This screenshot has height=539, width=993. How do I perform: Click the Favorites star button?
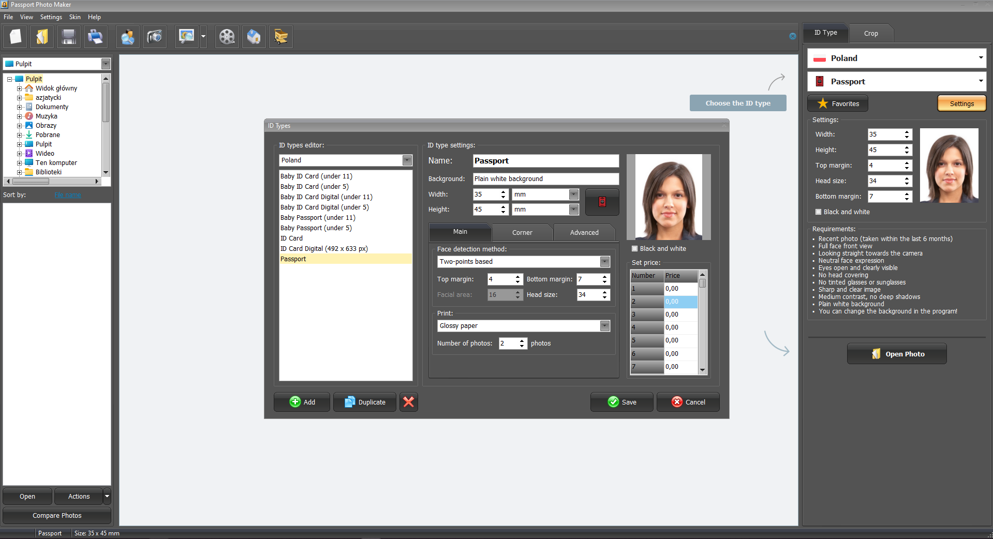click(838, 103)
